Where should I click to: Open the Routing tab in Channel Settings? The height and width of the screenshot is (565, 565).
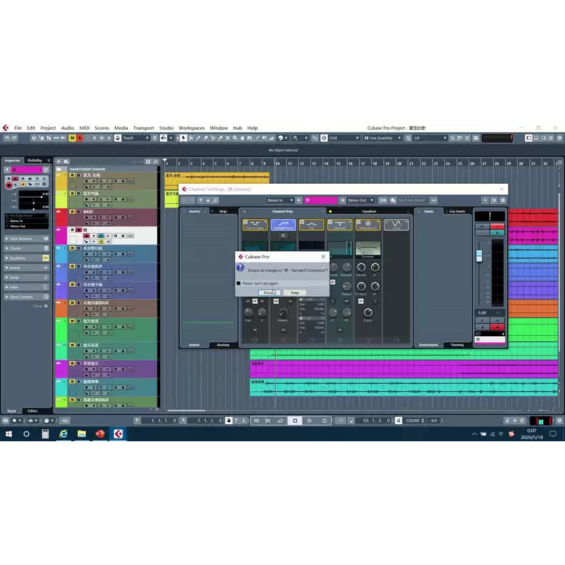pos(223,345)
